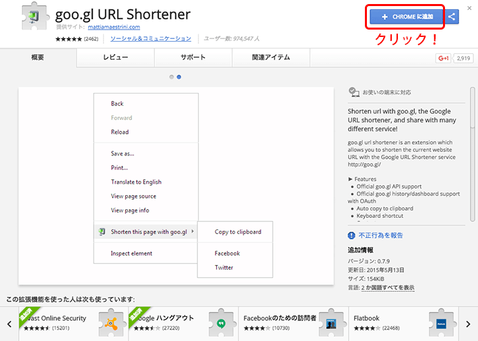Click the 追加済 ribbon on Avast card
The height and width of the screenshot is (341, 478).
[27, 315]
